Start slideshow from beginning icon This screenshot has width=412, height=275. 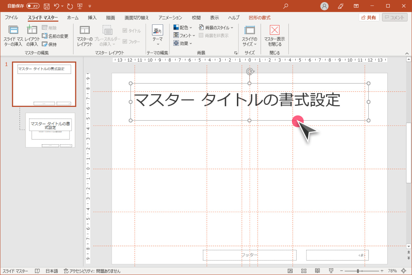(80, 6)
